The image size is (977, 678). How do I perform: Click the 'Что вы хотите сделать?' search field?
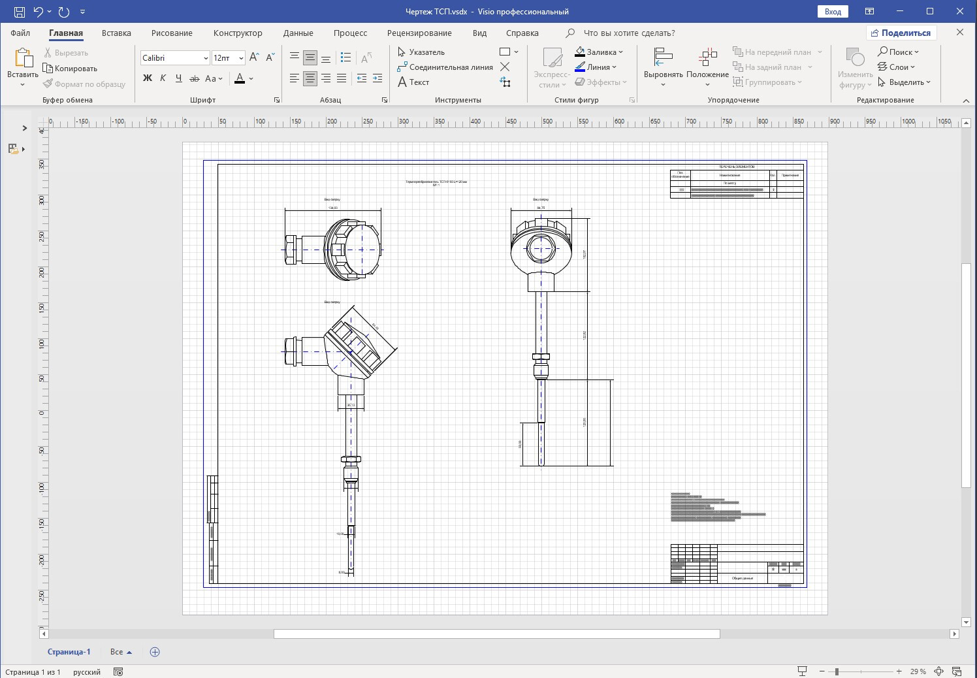click(629, 33)
